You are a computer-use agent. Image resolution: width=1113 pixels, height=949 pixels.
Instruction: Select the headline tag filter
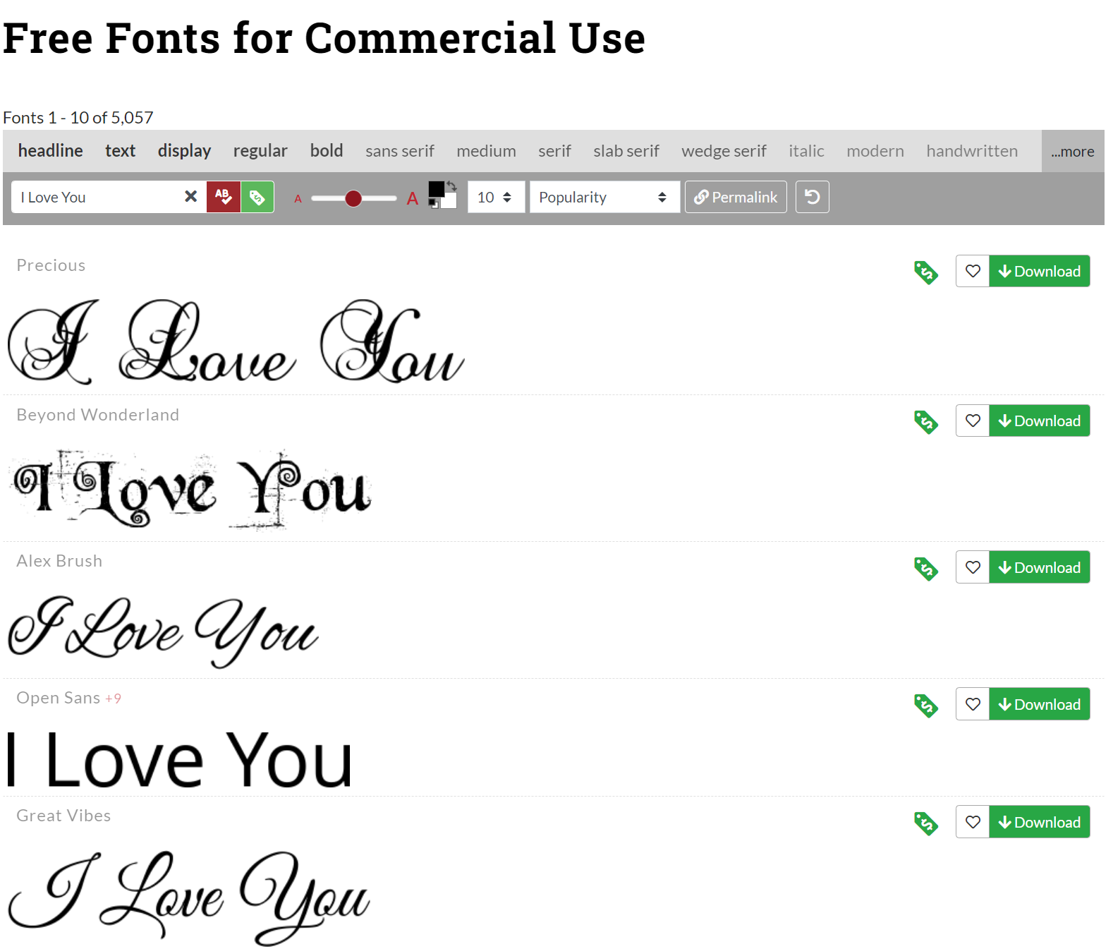(x=51, y=151)
